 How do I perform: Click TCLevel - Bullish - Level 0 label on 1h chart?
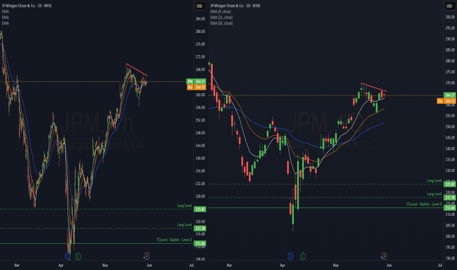coord(174,240)
